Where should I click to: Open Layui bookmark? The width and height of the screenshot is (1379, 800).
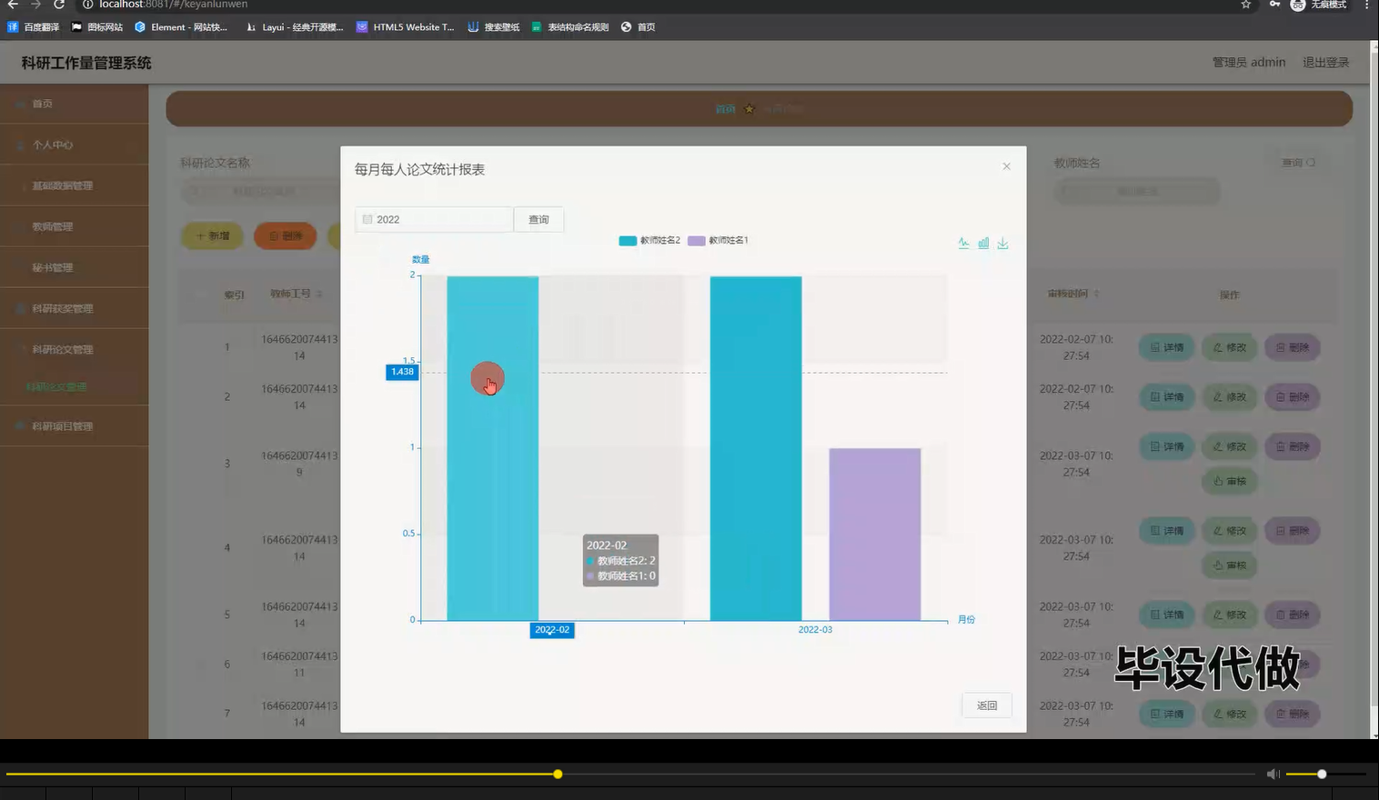[295, 27]
